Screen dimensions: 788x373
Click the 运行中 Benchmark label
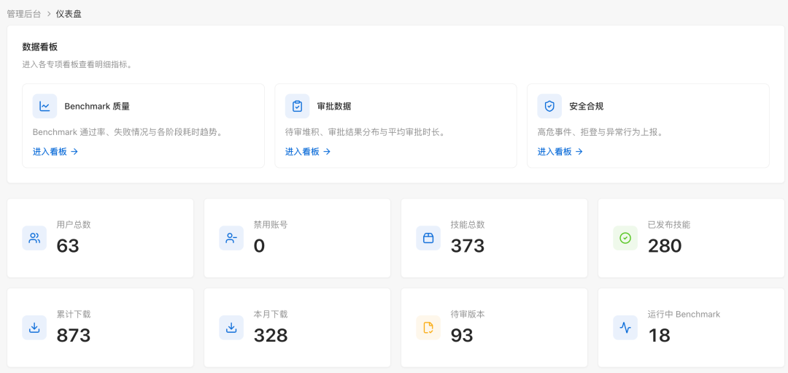[x=684, y=314]
